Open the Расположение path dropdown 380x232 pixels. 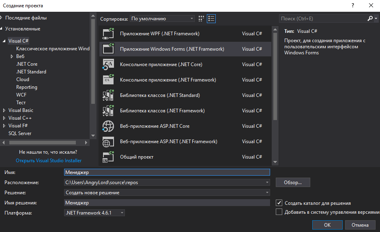[267, 182]
